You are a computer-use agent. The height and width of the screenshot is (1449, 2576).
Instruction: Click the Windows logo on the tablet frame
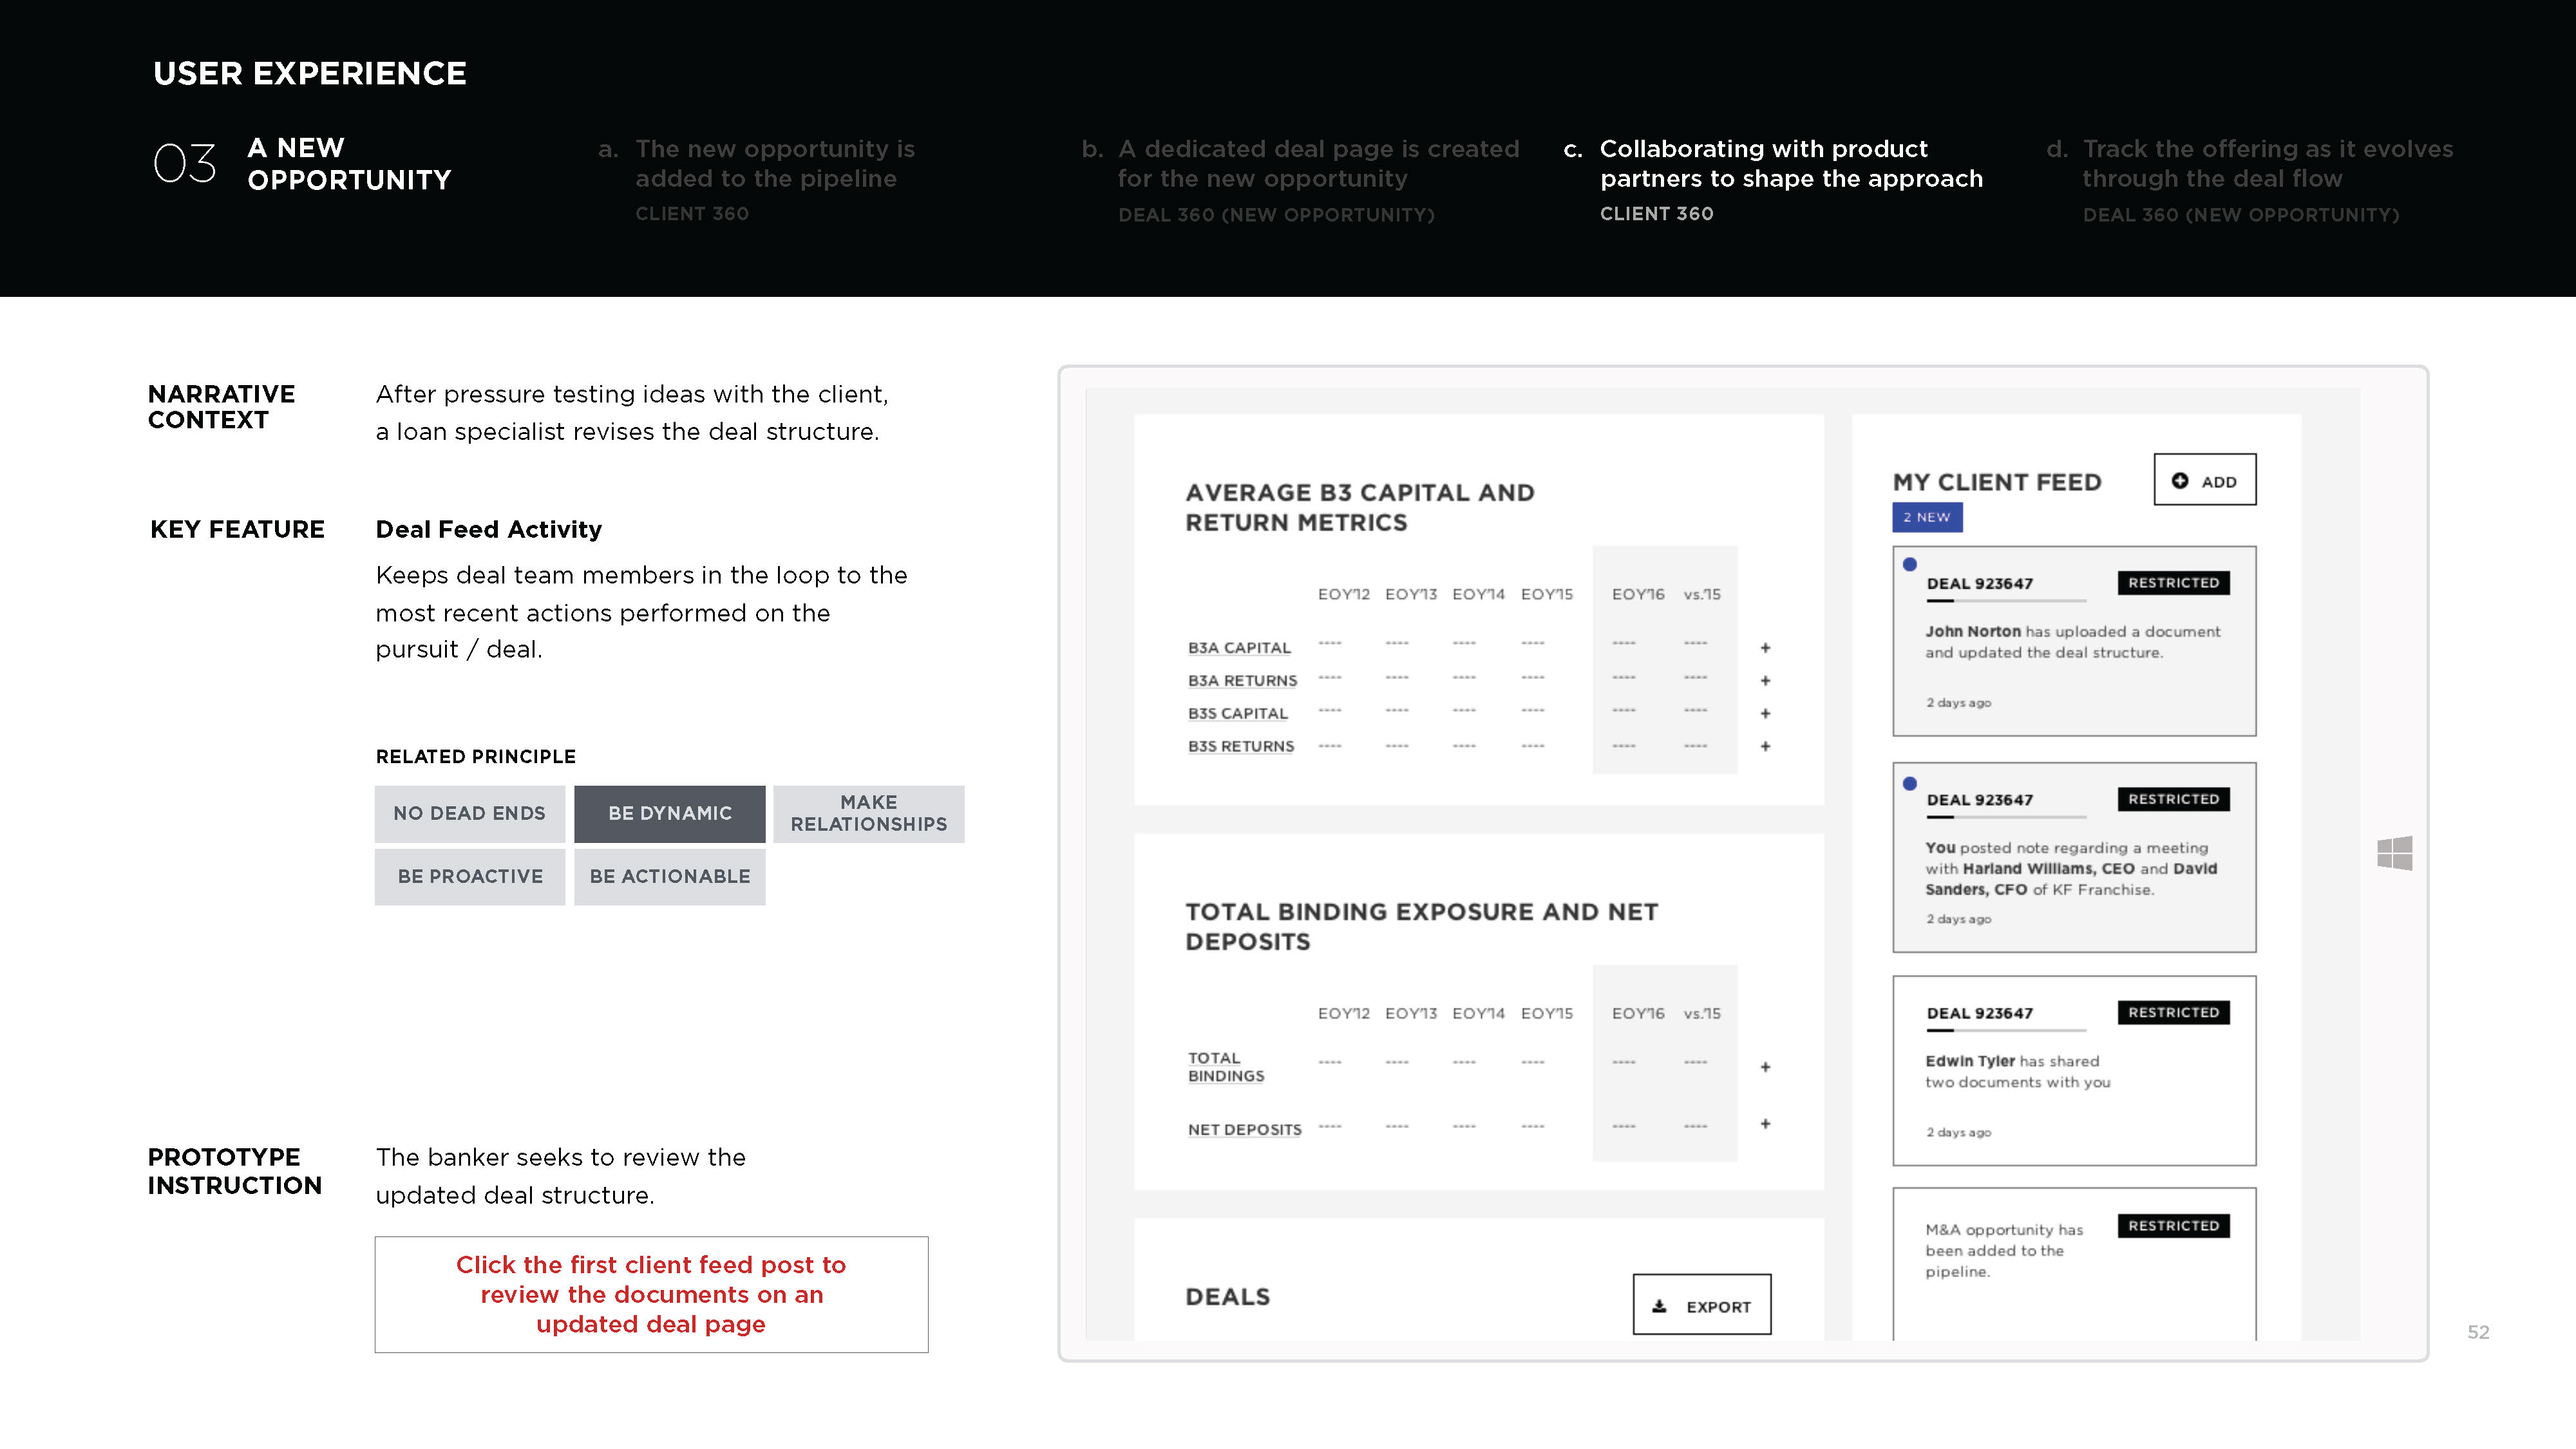click(x=2394, y=853)
